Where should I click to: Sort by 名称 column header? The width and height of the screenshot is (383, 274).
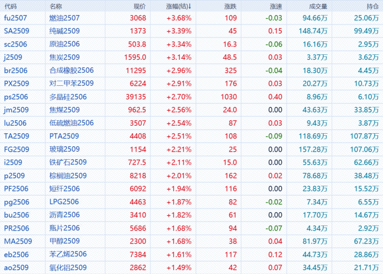click(x=56, y=6)
